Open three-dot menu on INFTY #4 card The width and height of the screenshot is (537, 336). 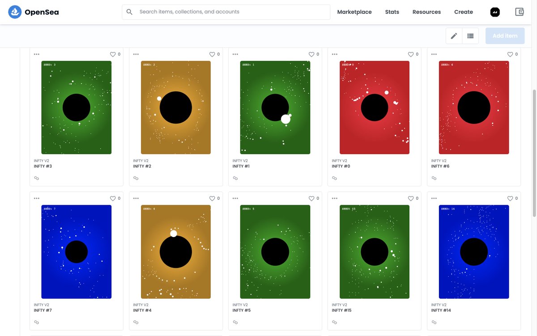click(136, 198)
